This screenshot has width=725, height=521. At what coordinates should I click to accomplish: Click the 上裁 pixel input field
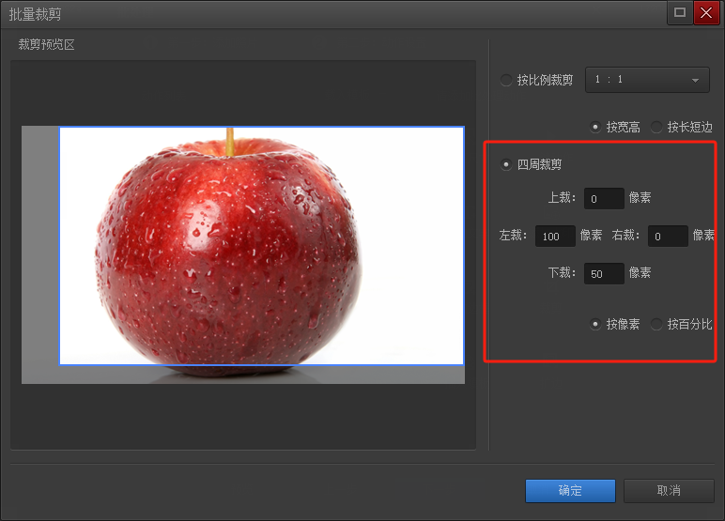[604, 199]
